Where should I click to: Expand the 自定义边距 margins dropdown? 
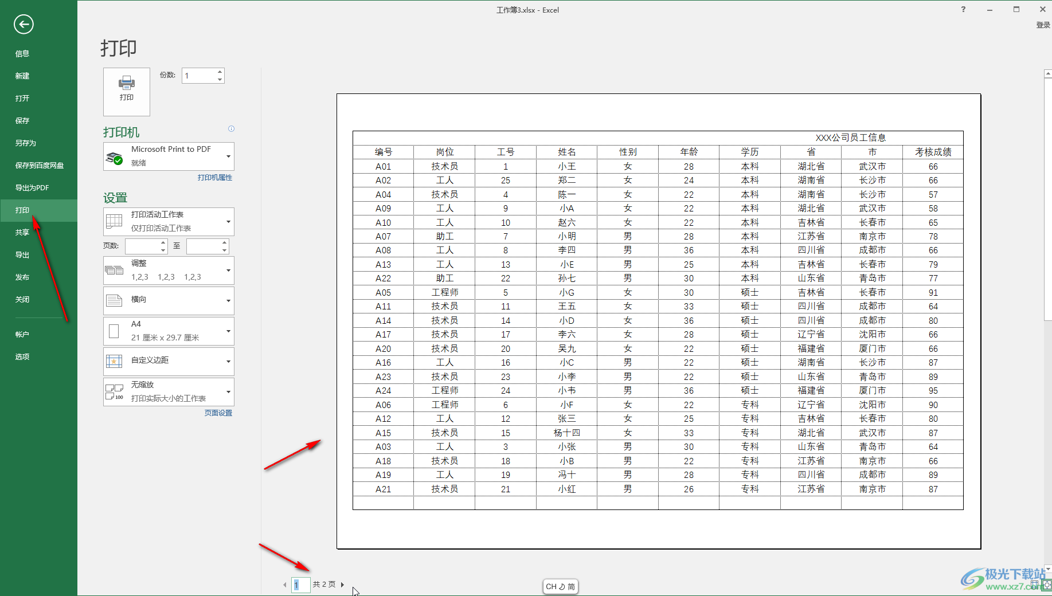(x=169, y=362)
